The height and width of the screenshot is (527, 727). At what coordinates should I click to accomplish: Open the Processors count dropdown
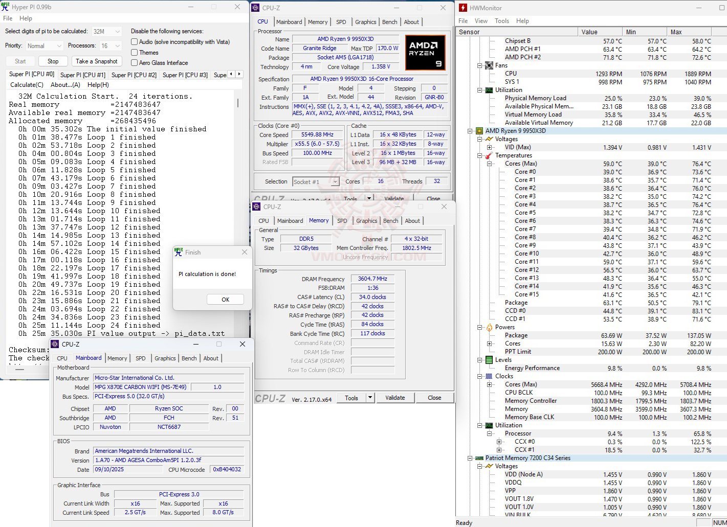tap(111, 46)
